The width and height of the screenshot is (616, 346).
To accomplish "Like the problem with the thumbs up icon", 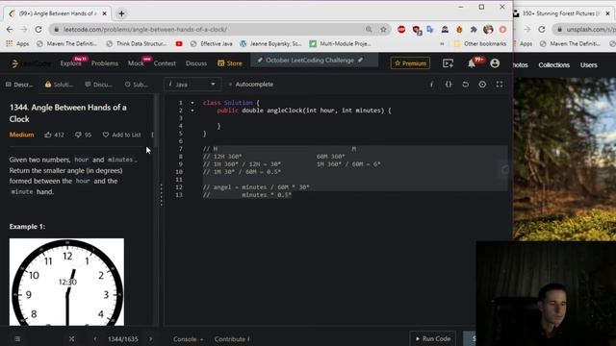I will (x=48, y=135).
